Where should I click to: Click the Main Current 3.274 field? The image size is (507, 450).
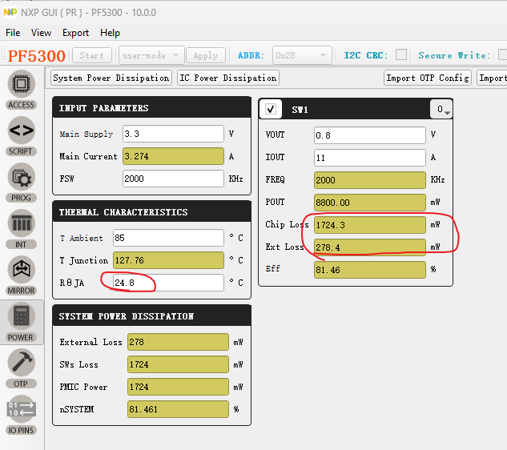pyautogui.click(x=173, y=156)
